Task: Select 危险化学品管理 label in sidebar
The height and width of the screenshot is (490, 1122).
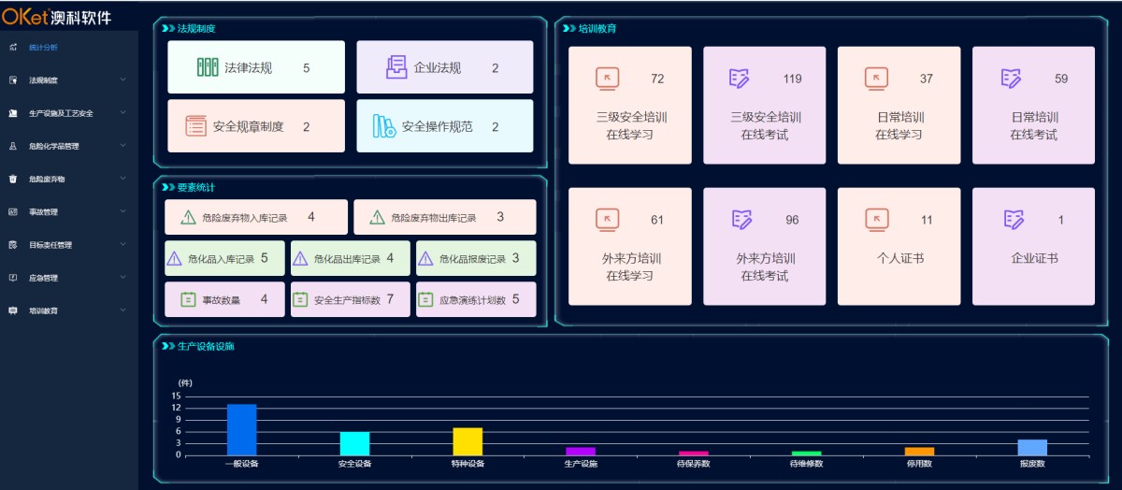Action: [54, 146]
